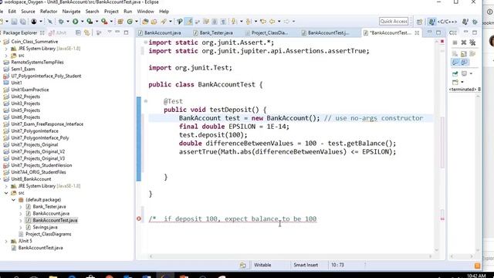Viewport: 494px width, 278px height.
Task: Switch to the BankAccount.java editor tab
Action: click(x=163, y=32)
